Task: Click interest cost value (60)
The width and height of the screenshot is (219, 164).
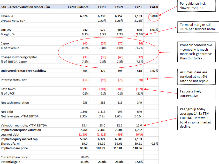Action: 140,80
